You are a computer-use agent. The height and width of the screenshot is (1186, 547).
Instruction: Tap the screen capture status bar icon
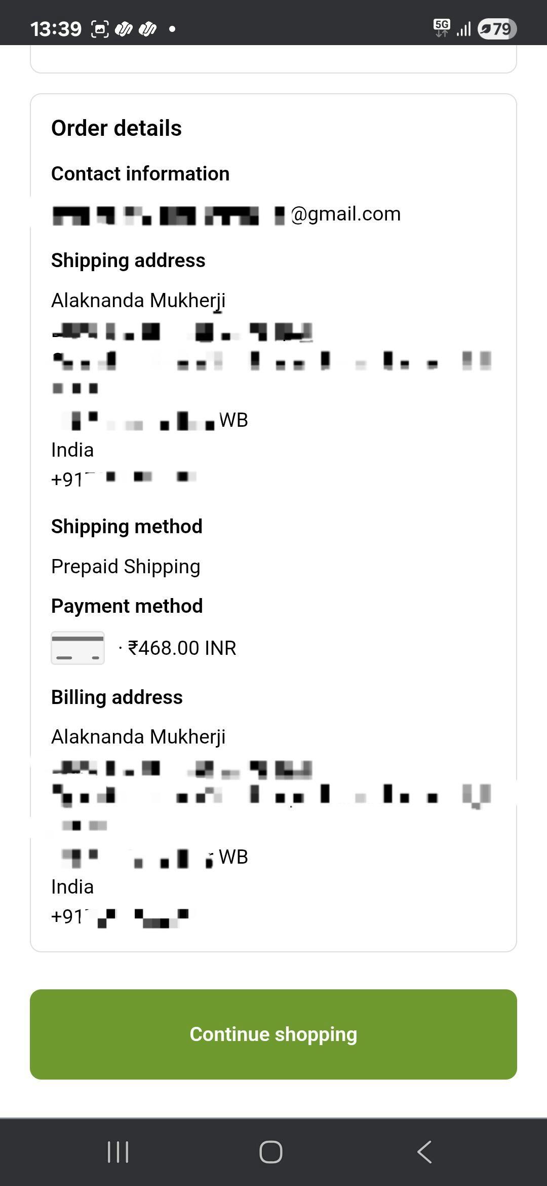coord(100,29)
